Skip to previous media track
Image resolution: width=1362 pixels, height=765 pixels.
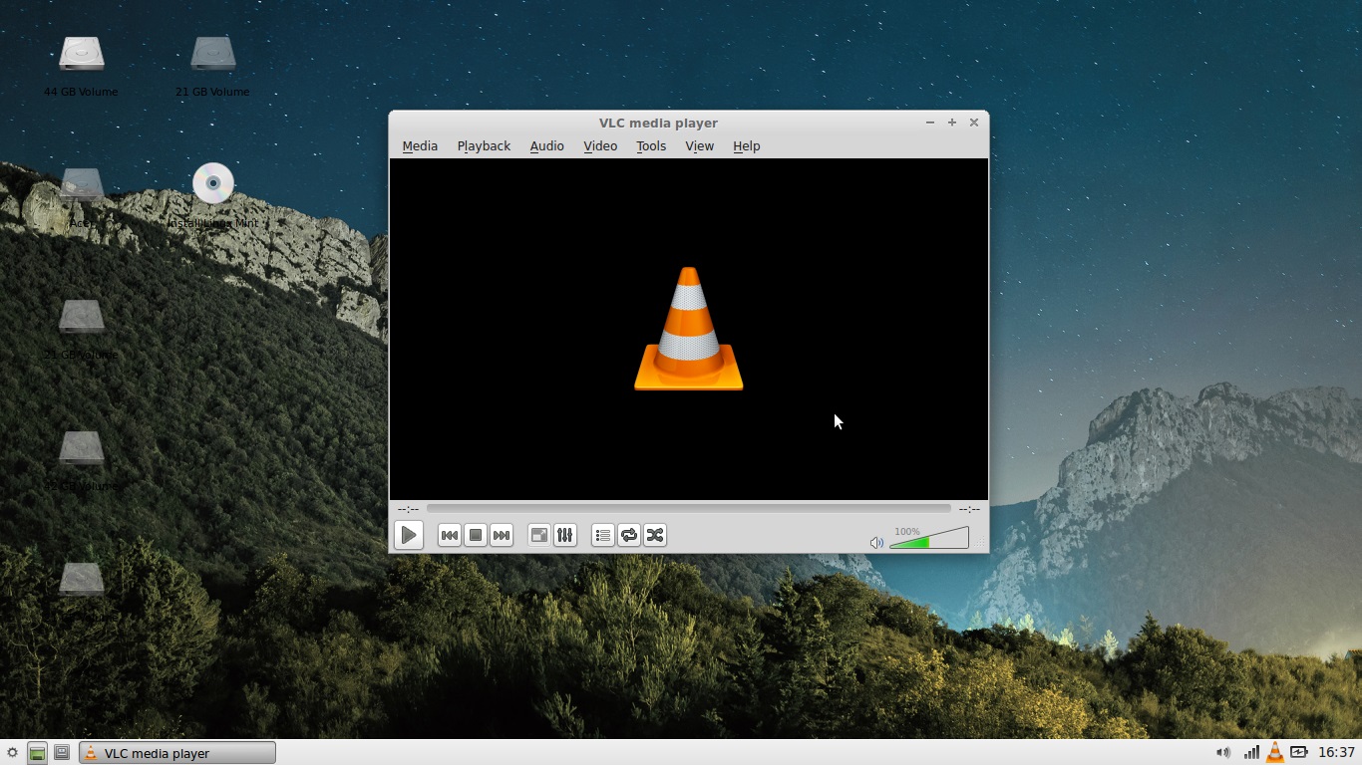point(450,535)
